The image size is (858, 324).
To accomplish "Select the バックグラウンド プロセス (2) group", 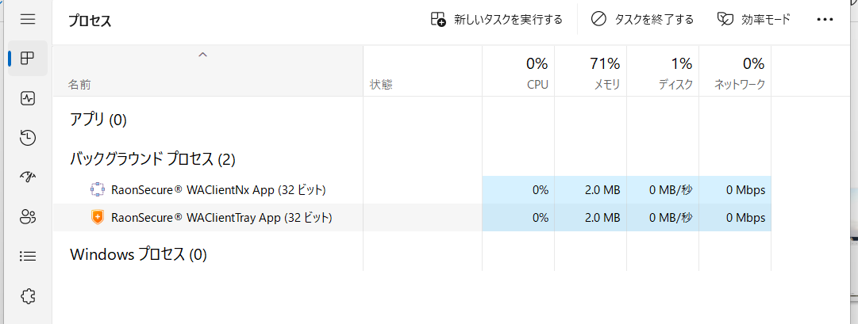I will tap(152, 159).
